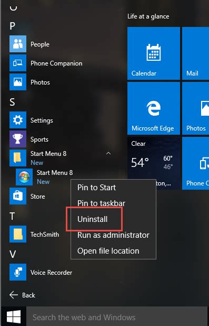Click the Windows Start button
Screen dimensions: 209x326
click(x=14, y=316)
